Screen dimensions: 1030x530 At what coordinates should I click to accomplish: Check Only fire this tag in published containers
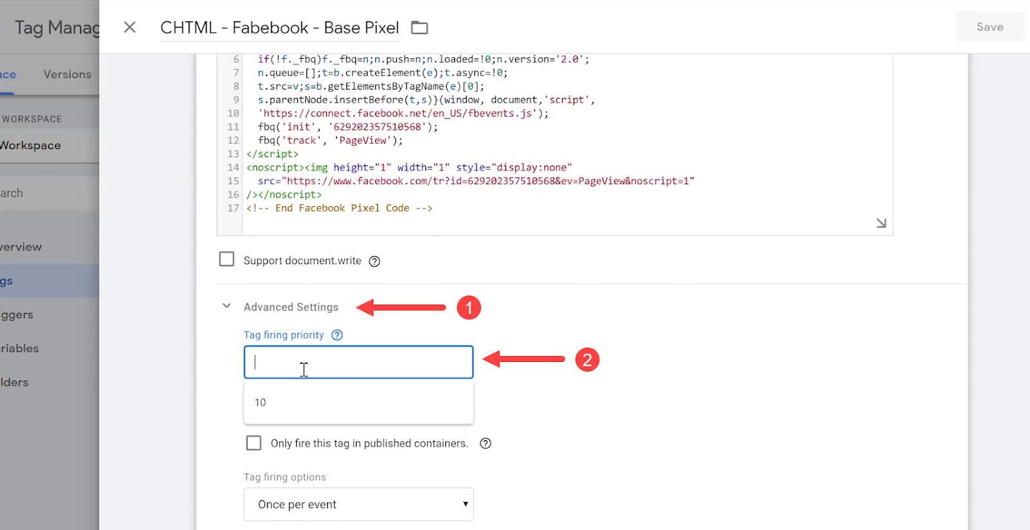pyautogui.click(x=254, y=443)
